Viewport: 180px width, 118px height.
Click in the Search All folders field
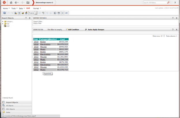pos(155,3)
